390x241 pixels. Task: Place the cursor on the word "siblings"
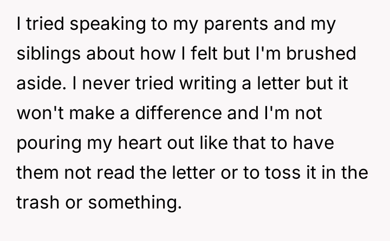tap(47, 57)
